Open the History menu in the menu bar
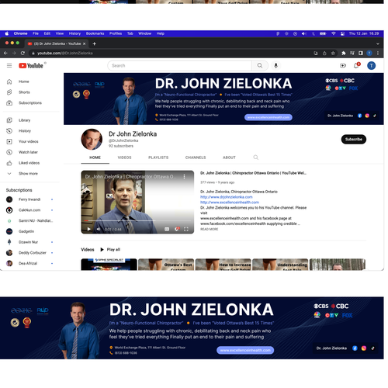The image size is (388, 388). (x=74, y=33)
